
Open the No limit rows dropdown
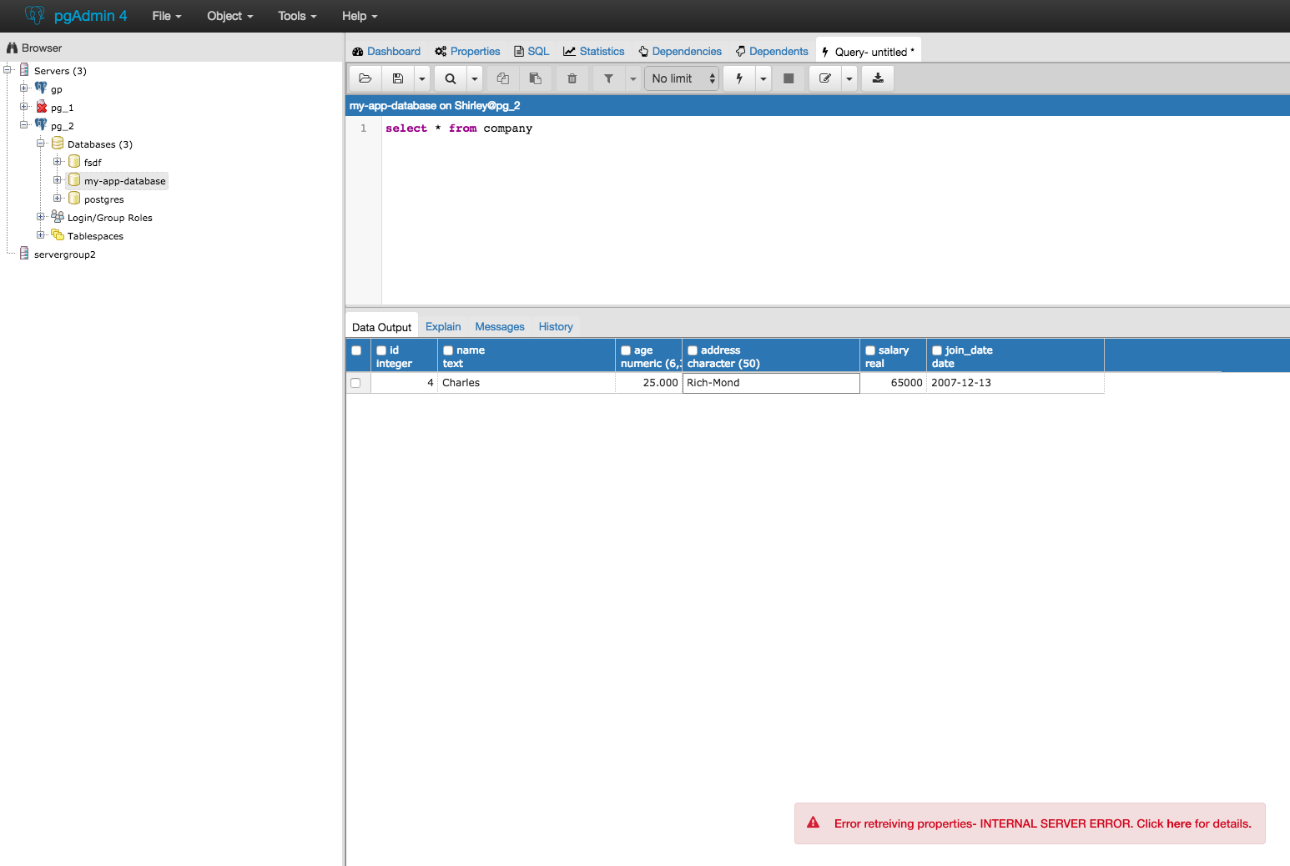[x=682, y=78]
